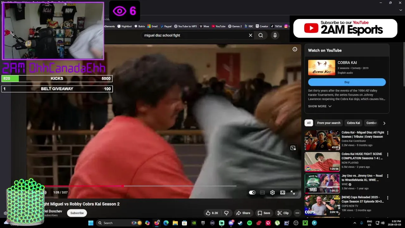Open more actions ellipsis under video
Screen dimensions: 405x228
(x=297, y=213)
